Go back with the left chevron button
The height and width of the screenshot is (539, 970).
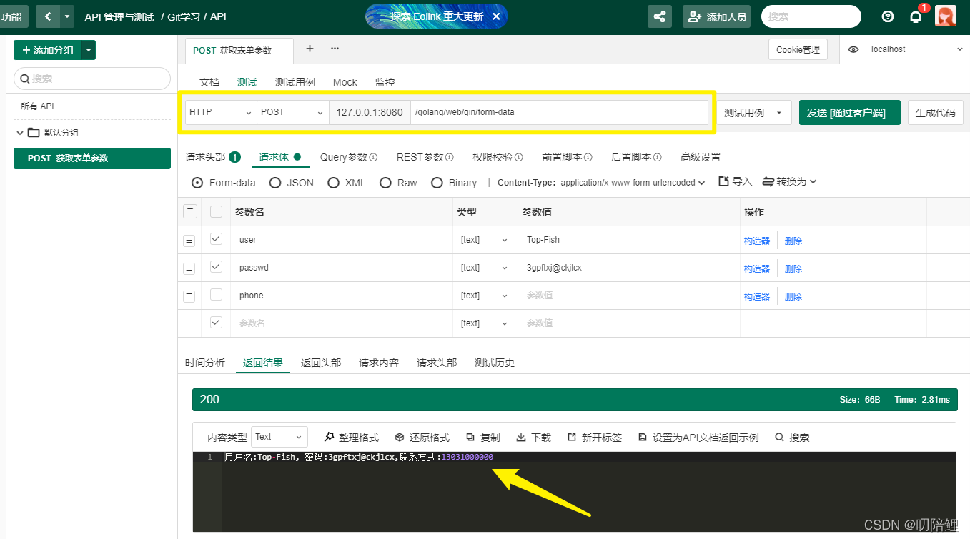click(48, 16)
